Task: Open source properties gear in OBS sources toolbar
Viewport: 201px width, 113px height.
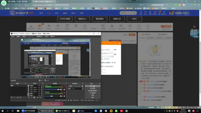Action: coord(34,97)
